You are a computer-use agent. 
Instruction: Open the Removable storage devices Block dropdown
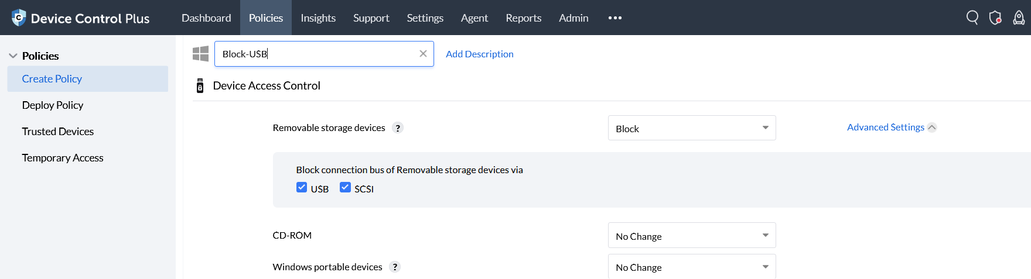[x=692, y=128]
